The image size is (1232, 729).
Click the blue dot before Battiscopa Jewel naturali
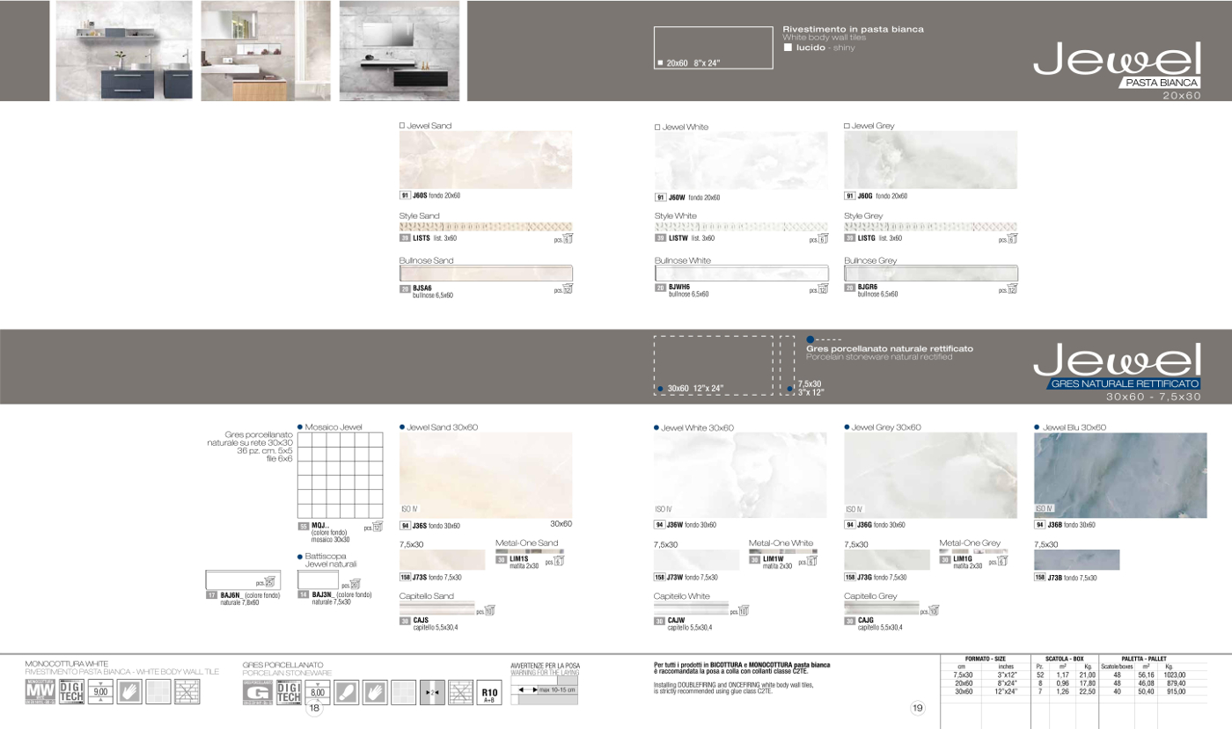300,556
